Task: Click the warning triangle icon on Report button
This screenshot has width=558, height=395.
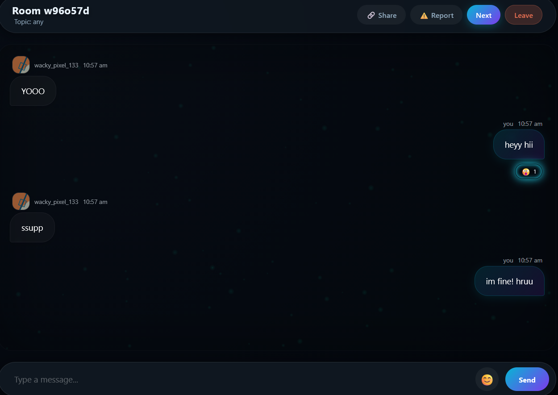Action: tap(424, 15)
